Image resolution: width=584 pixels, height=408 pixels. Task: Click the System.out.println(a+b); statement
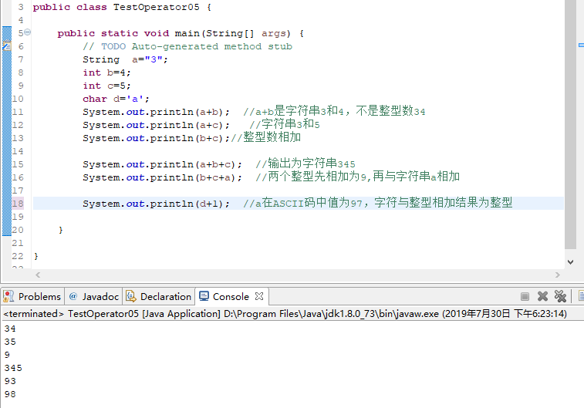click(156, 112)
